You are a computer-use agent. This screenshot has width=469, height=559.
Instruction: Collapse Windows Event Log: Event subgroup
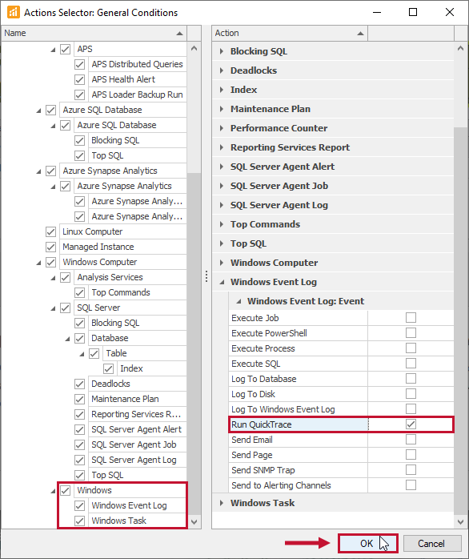(239, 301)
